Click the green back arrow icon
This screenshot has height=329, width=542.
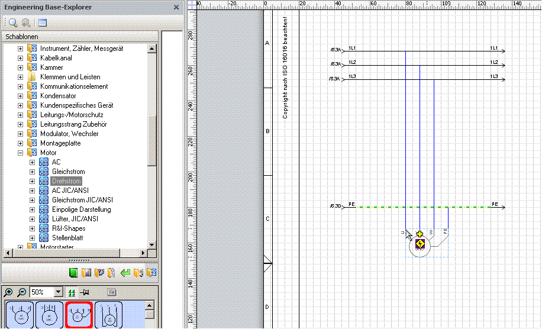point(125,273)
